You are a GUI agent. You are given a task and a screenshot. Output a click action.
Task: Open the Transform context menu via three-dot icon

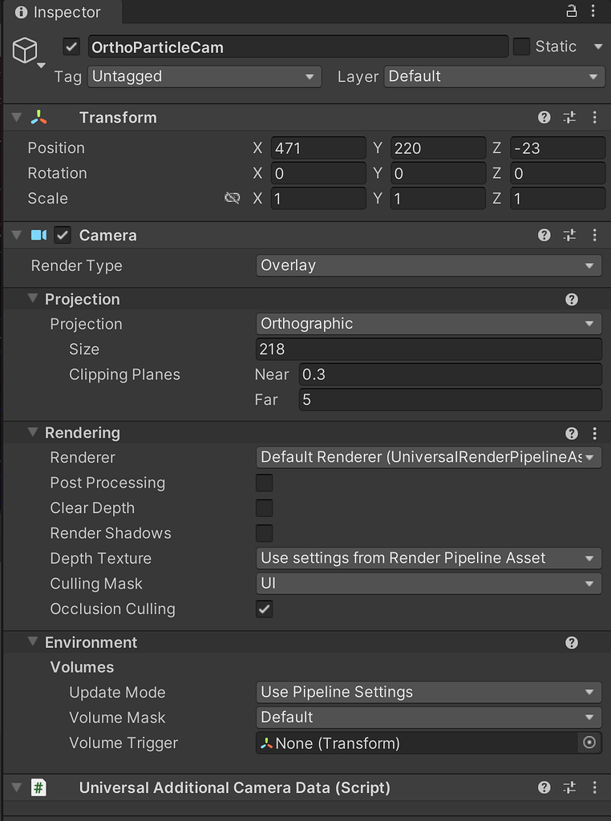click(595, 117)
